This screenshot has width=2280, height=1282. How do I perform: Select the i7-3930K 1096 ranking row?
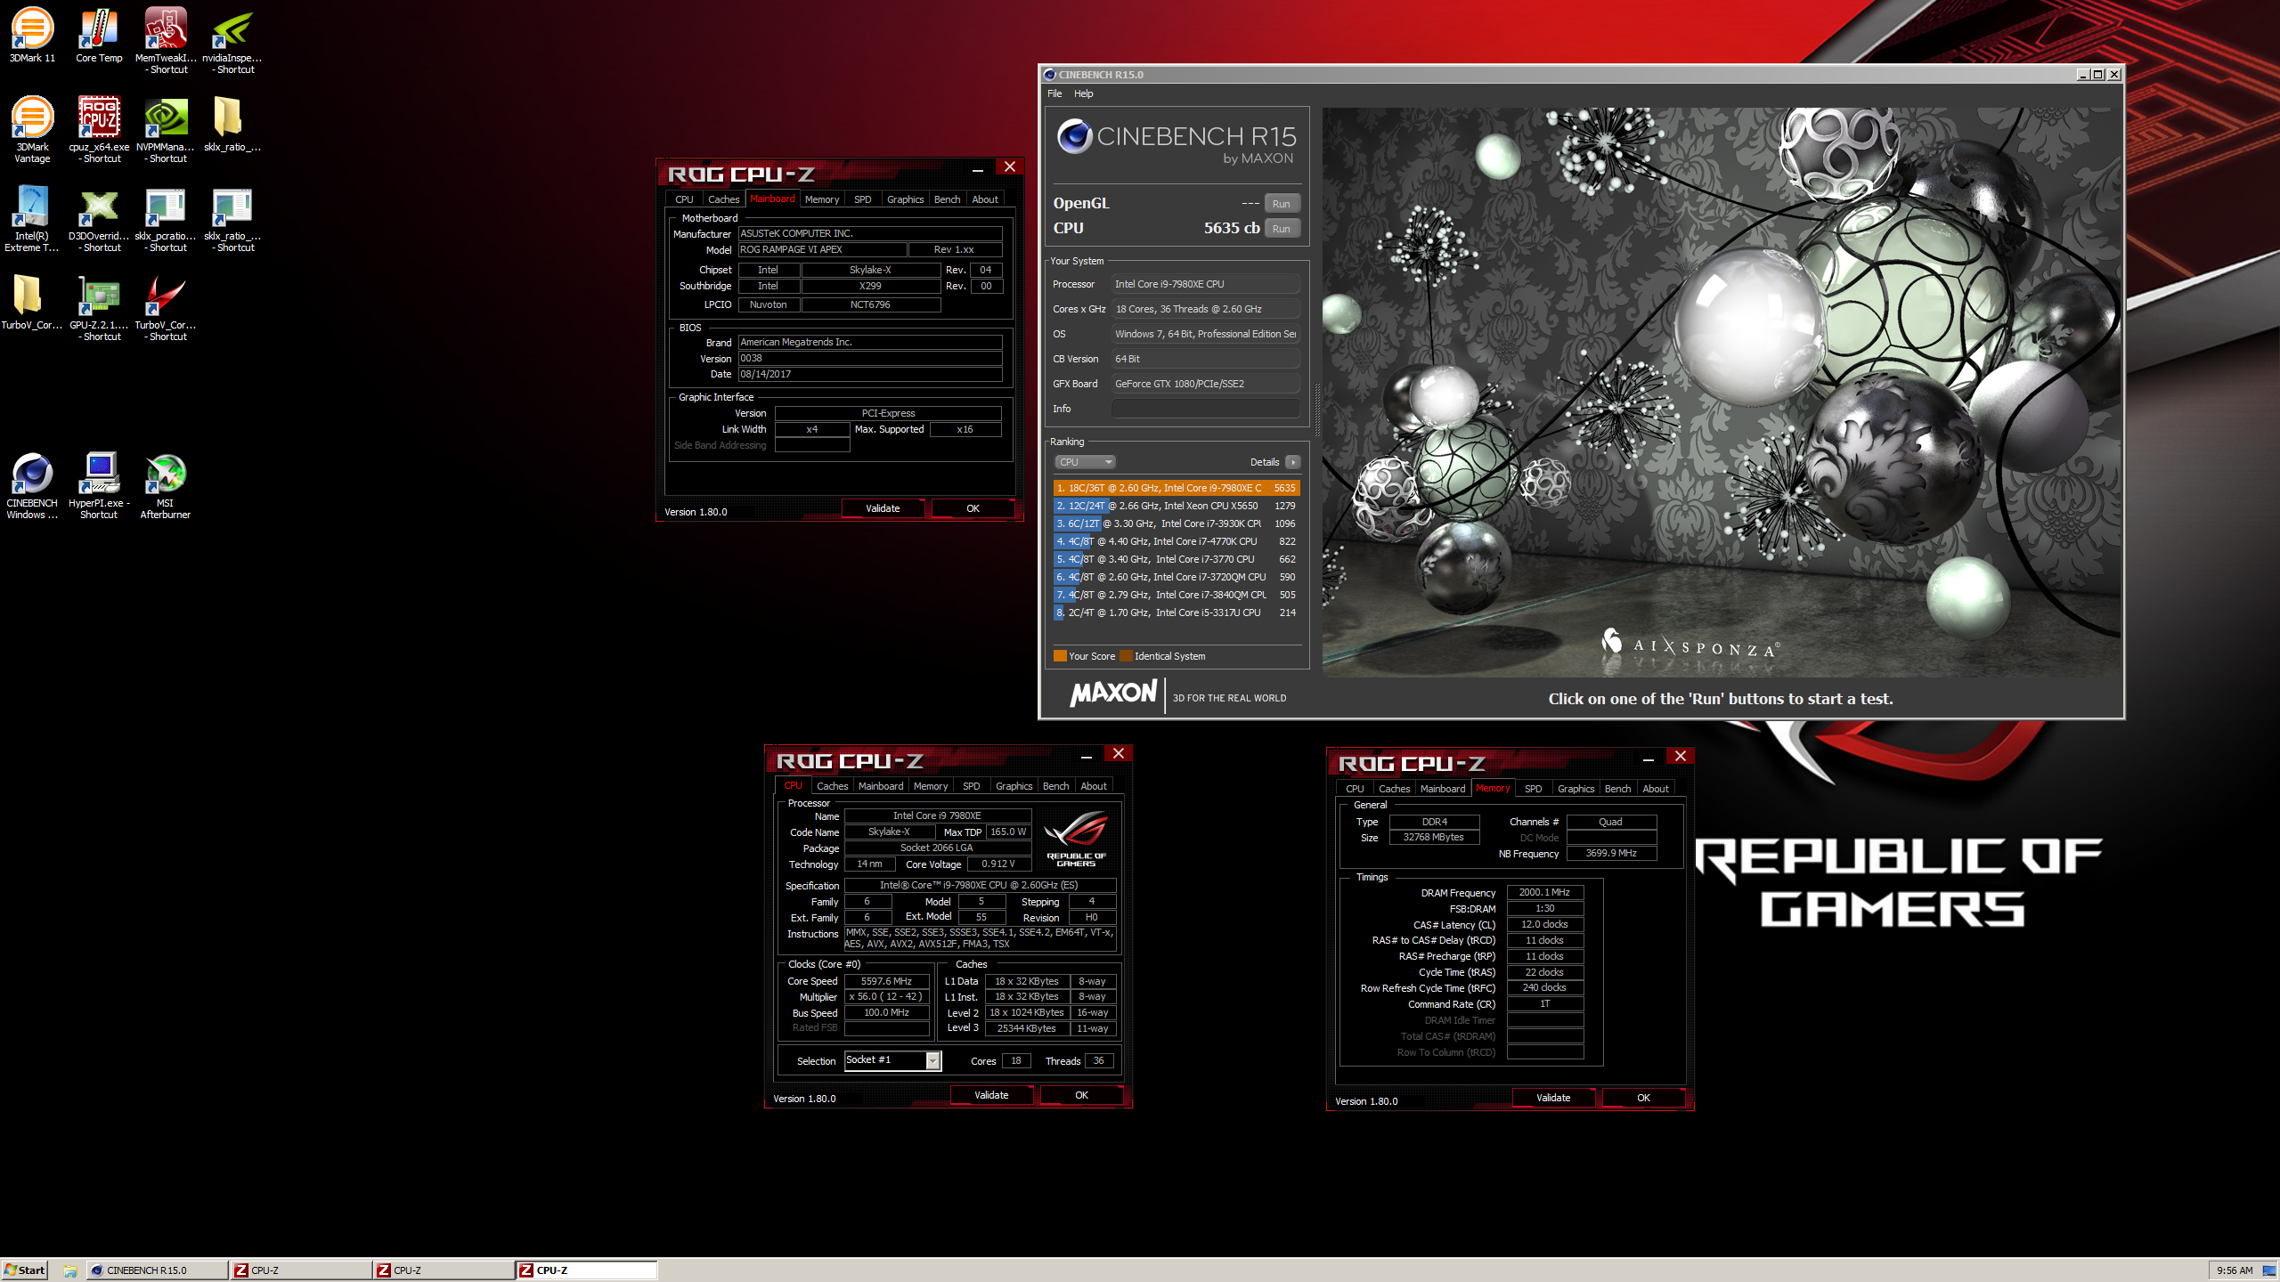click(x=1176, y=523)
